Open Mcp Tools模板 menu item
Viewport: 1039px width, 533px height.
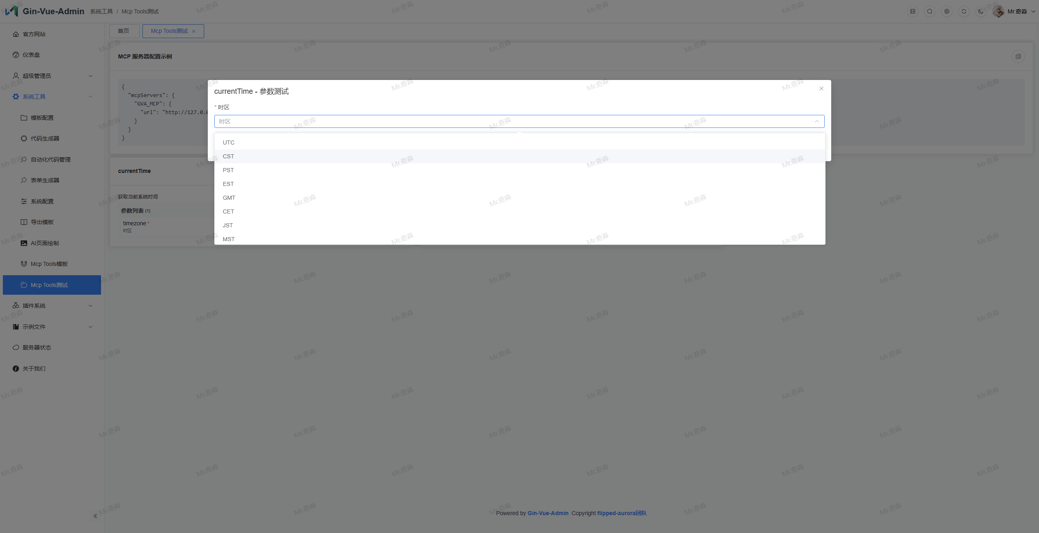click(49, 264)
